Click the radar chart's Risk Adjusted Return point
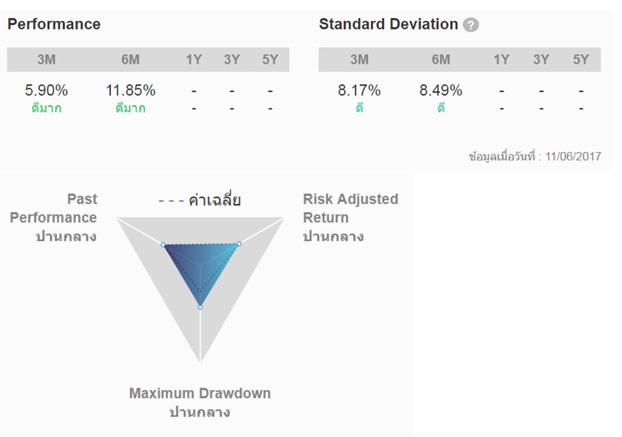 pos(239,244)
